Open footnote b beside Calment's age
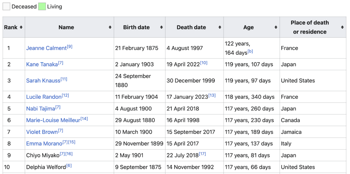Viewport: 350px width, 174px height. (x=250, y=51)
